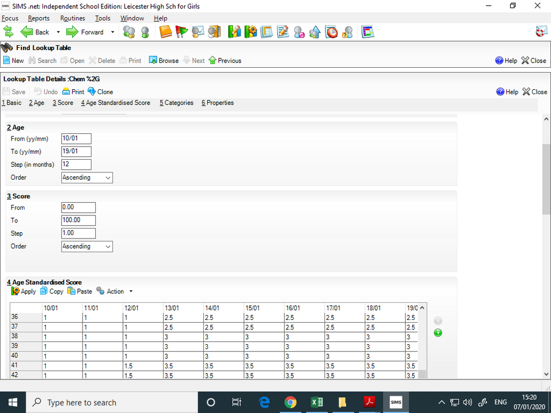
Task: Click Help in Lookup Table Details bar
Action: coord(507,91)
